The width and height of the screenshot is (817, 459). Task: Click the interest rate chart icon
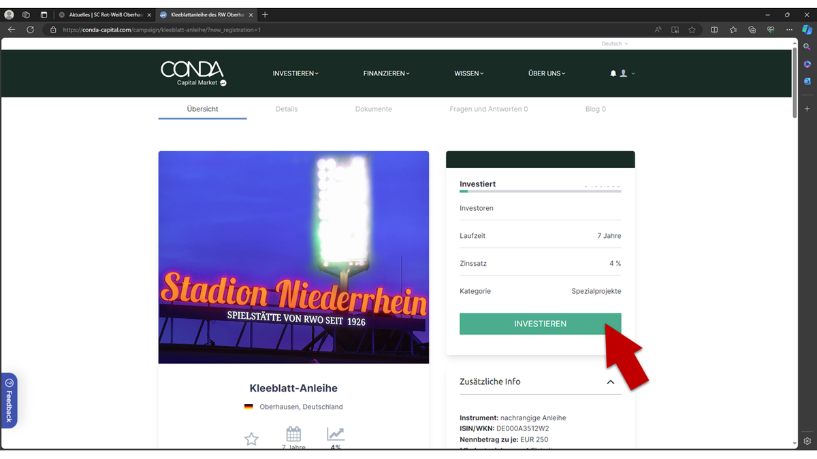coord(336,434)
